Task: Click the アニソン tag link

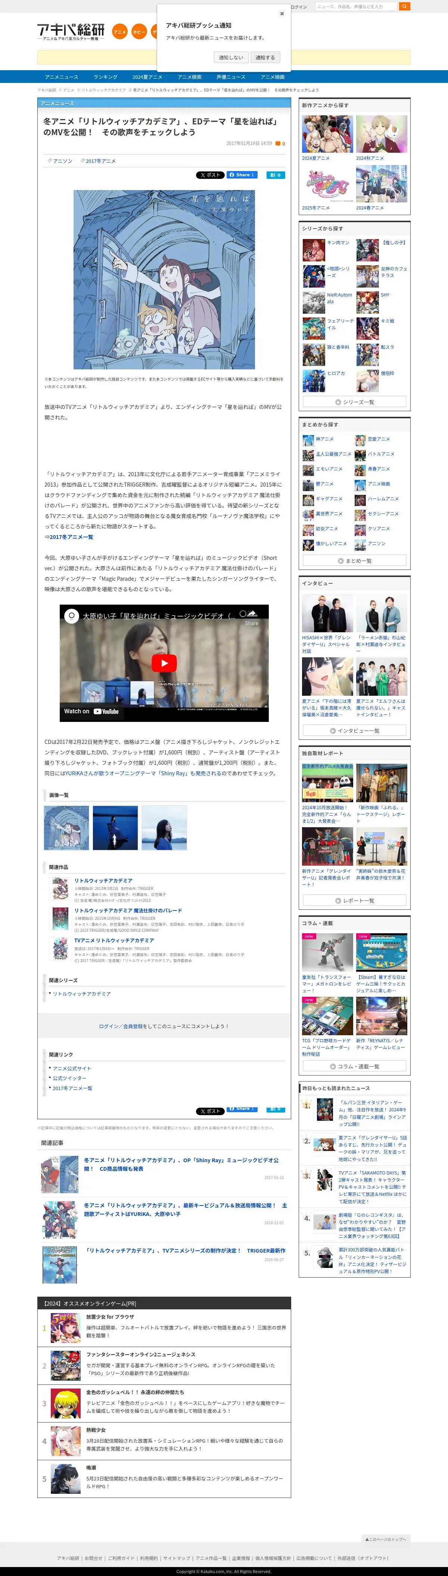Action: point(62,161)
